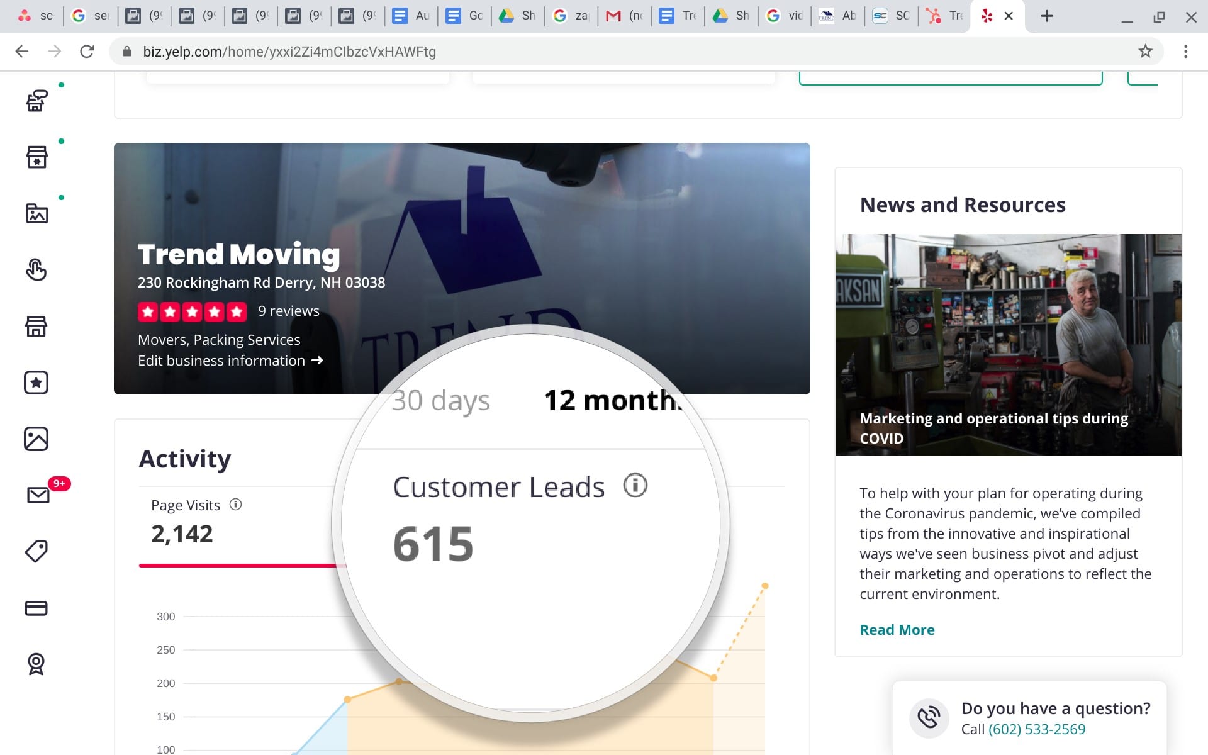Open the Chrome three-dot menu
1208x755 pixels.
(x=1185, y=52)
